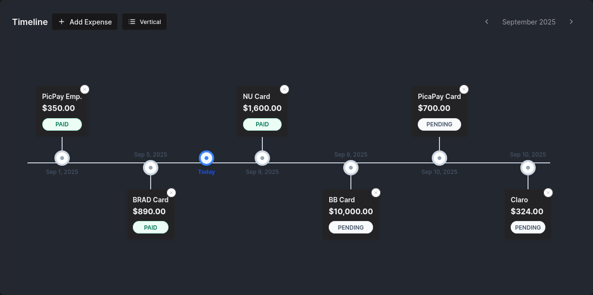Toggle the PENDING badge on BB Card

(351, 227)
